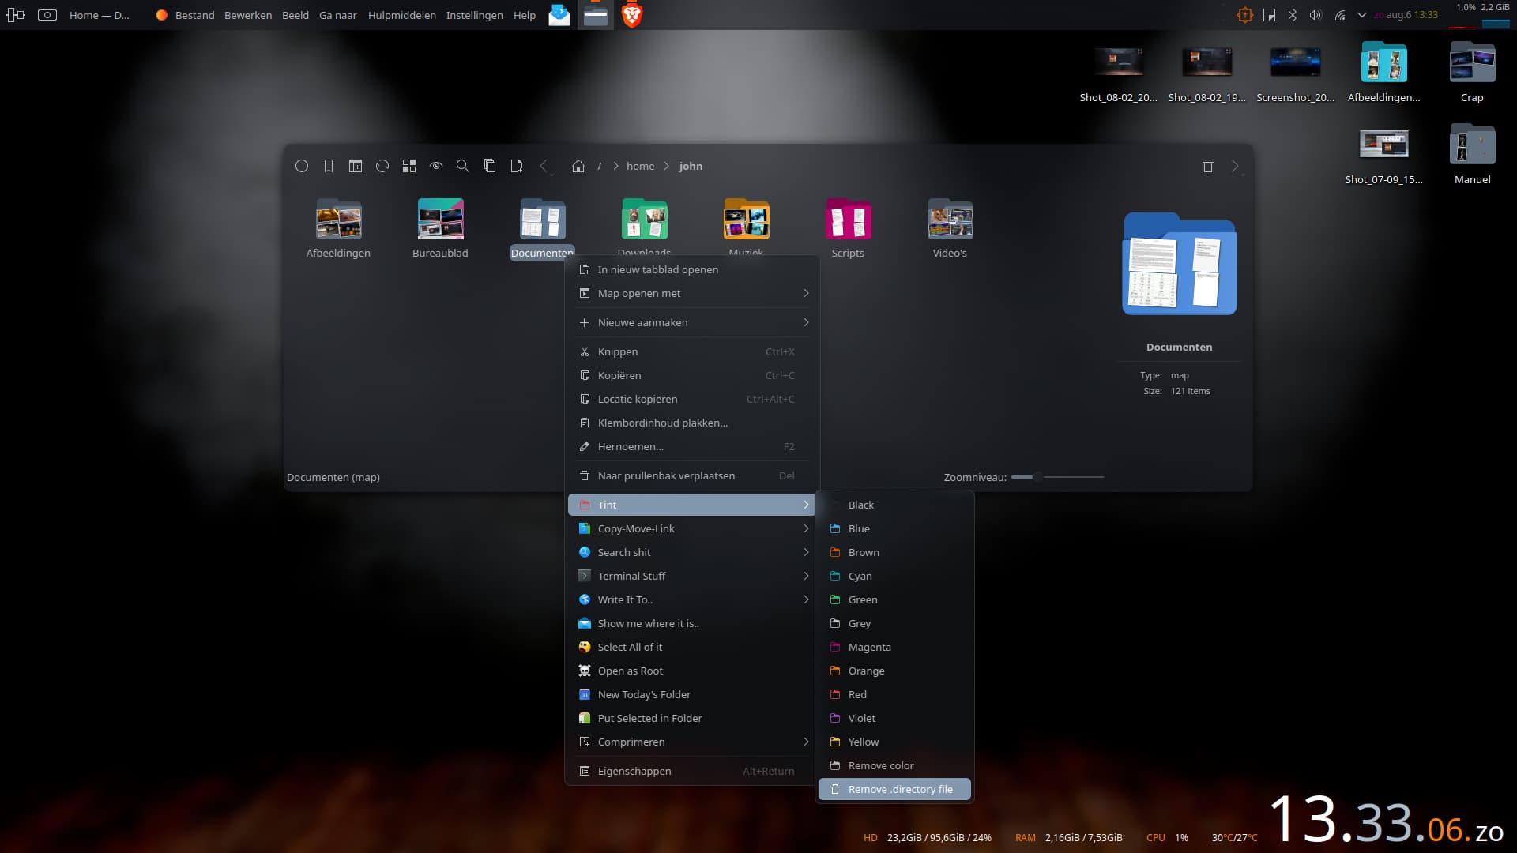The width and height of the screenshot is (1517, 853).
Task: Select the Bureaublad folder
Action: [440, 229]
